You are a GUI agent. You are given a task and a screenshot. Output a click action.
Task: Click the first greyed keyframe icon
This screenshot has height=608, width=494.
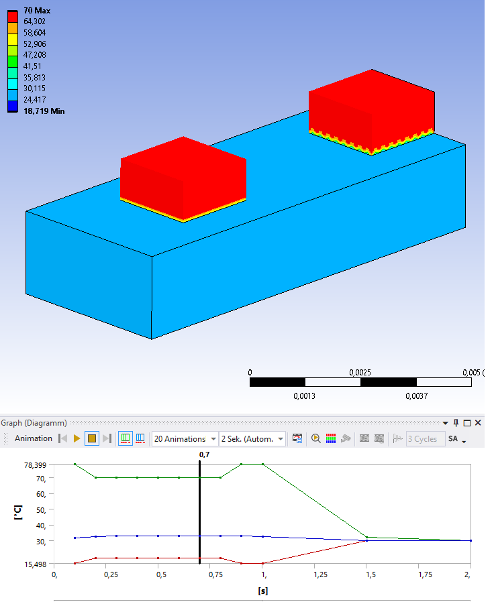pos(364,438)
